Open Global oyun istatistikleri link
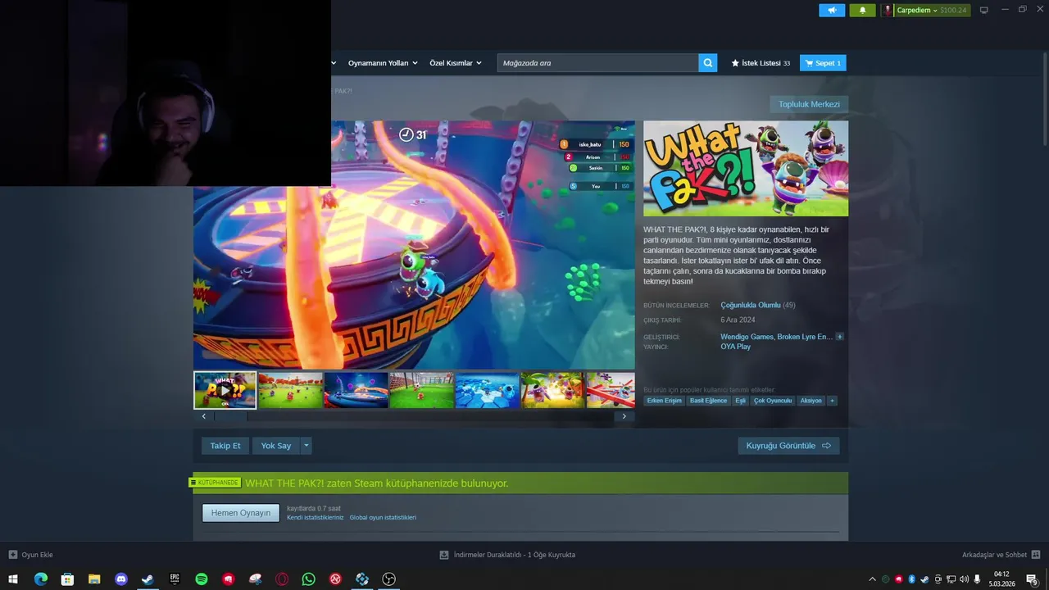 [x=383, y=518]
